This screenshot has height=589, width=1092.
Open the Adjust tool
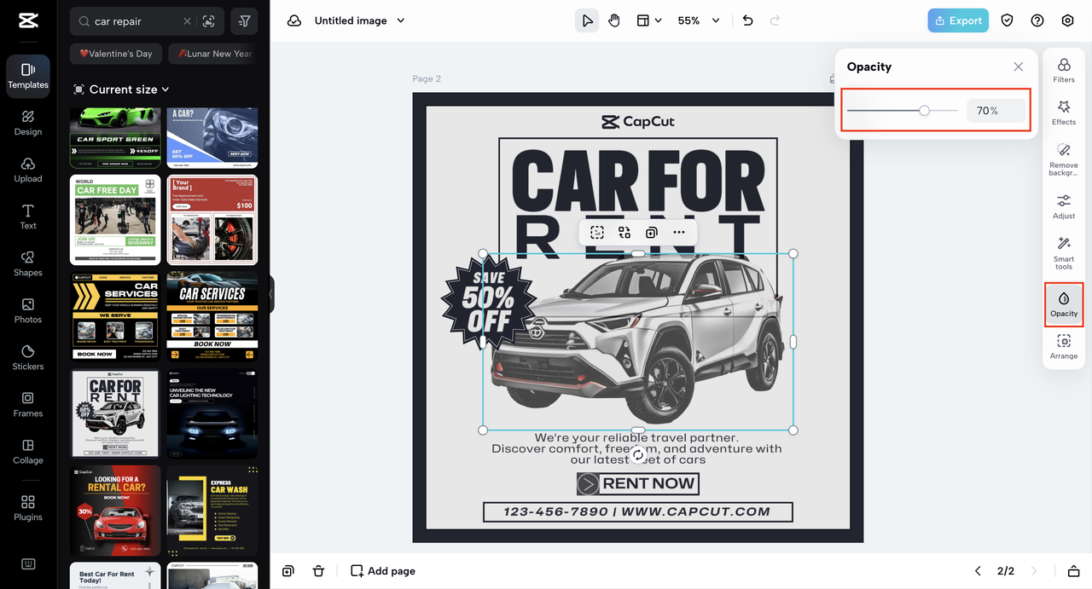(x=1064, y=206)
